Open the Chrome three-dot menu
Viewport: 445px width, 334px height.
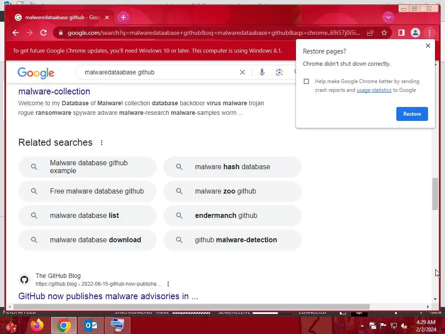click(429, 33)
